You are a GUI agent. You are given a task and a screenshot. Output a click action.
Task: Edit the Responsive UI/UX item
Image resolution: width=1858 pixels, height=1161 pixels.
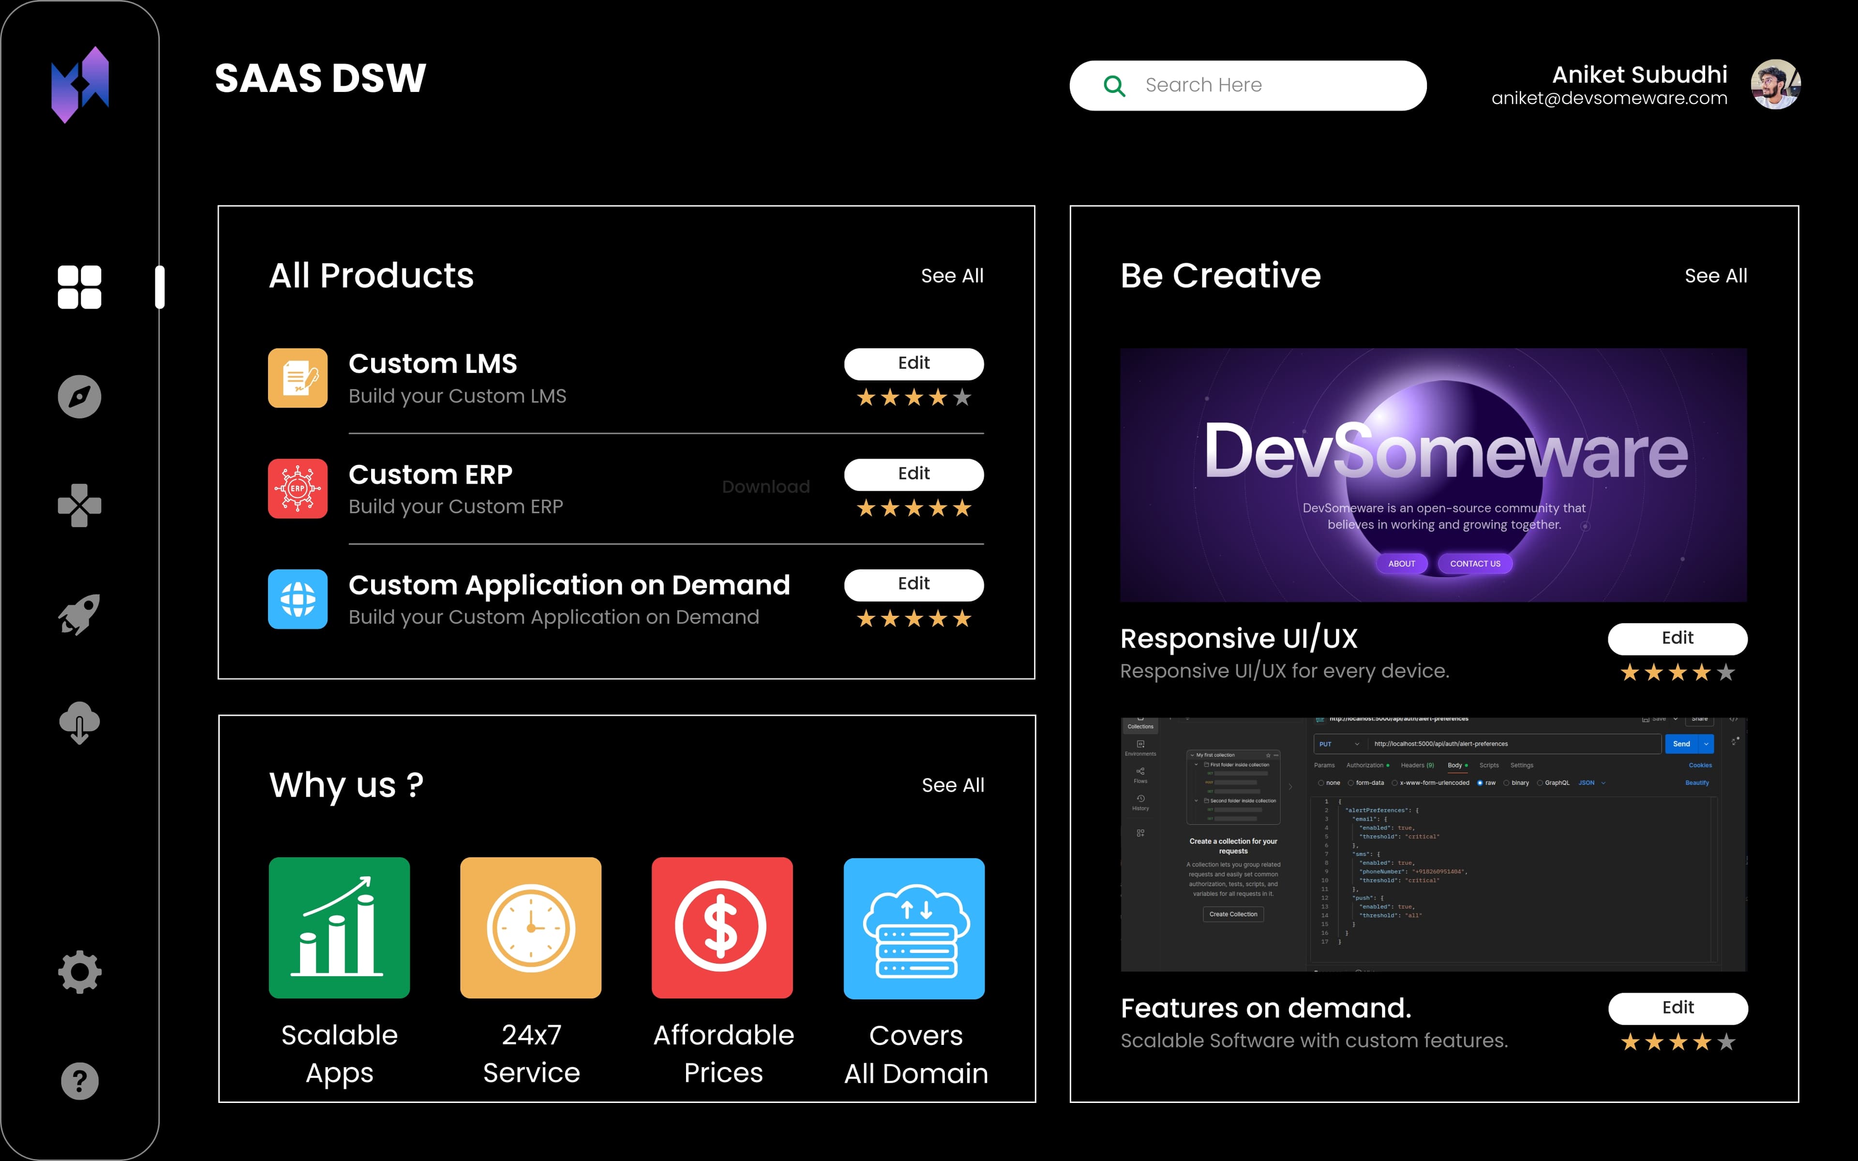click(1678, 639)
